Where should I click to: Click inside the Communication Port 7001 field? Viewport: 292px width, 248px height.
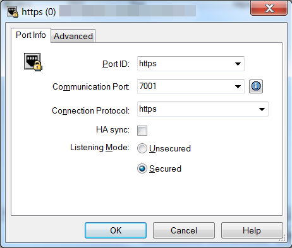tap(185, 86)
